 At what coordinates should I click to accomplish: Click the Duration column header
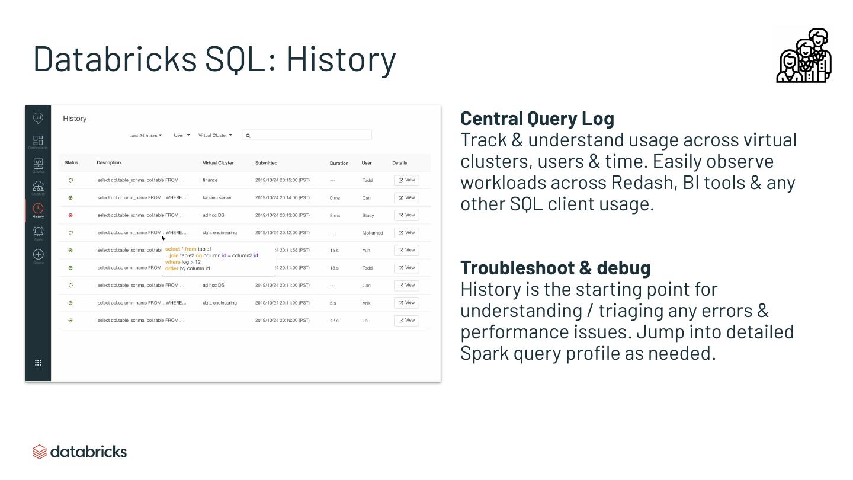pos(339,163)
